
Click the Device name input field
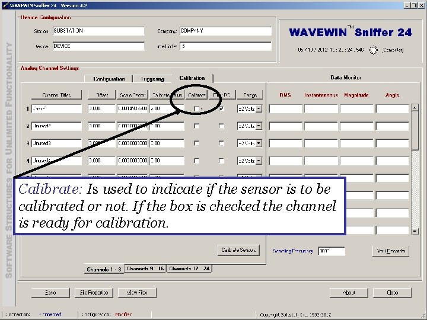point(98,46)
